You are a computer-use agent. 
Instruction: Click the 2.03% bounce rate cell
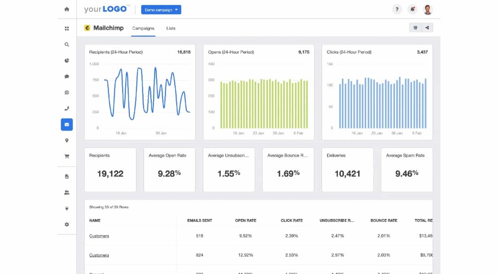384,255
